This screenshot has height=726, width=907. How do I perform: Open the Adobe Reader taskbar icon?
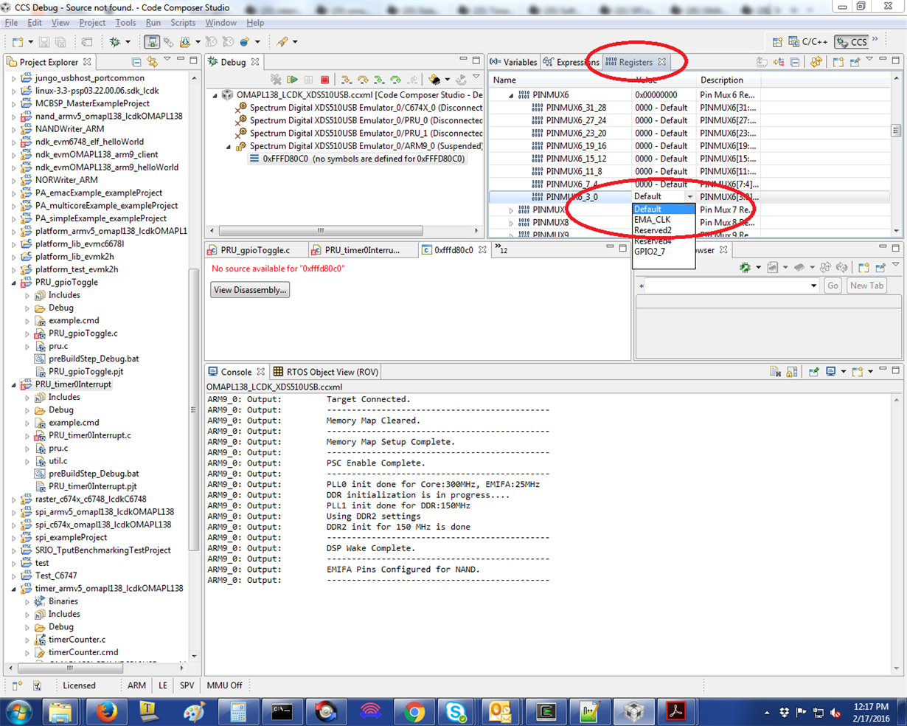click(x=676, y=712)
